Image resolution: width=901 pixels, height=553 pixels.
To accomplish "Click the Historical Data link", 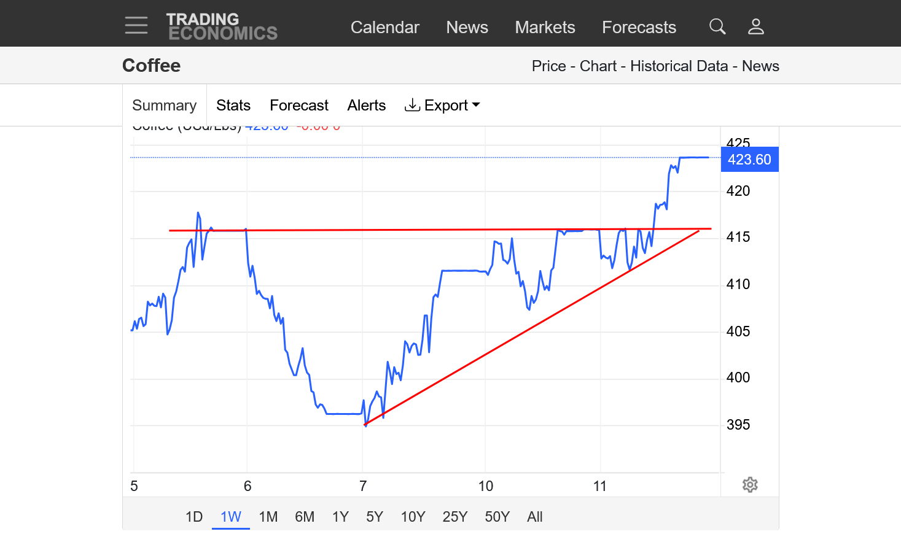I will click(679, 66).
